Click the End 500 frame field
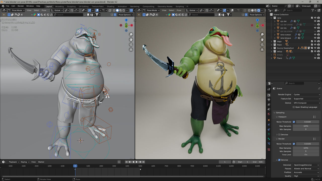Screen dimensions: 322x181 coord(258,162)
